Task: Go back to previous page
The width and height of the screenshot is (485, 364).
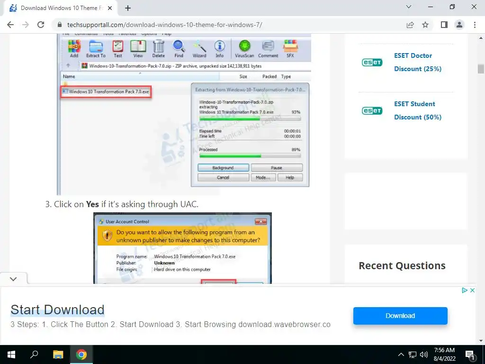Action: click(x=10, y=25)
